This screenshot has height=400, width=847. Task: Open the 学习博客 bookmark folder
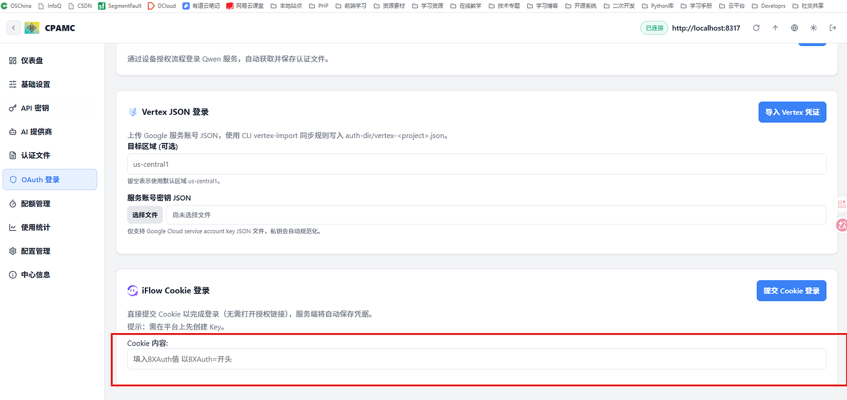point(542,6)
